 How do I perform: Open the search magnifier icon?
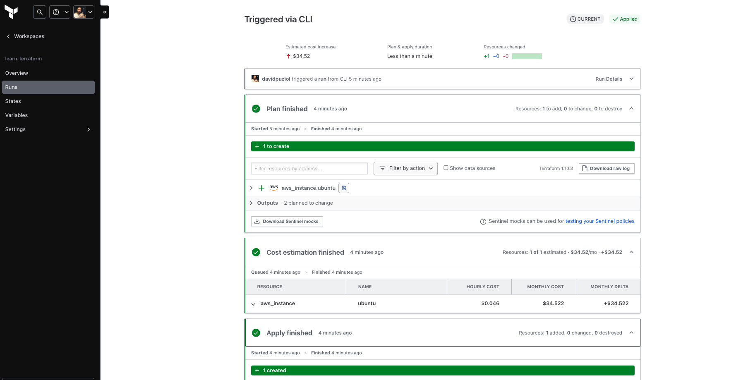pyautogui.click(x=40, y=12)
